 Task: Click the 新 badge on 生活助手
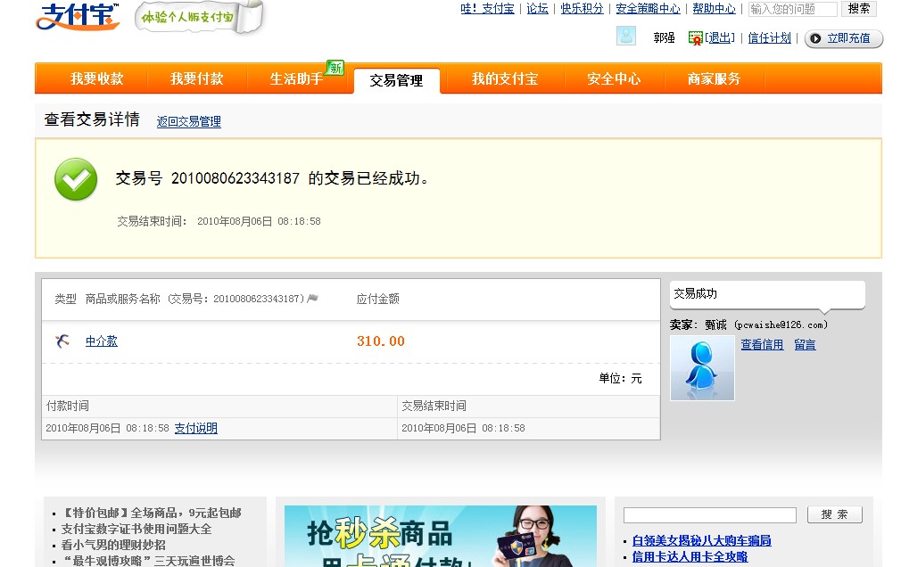(335, 68)
